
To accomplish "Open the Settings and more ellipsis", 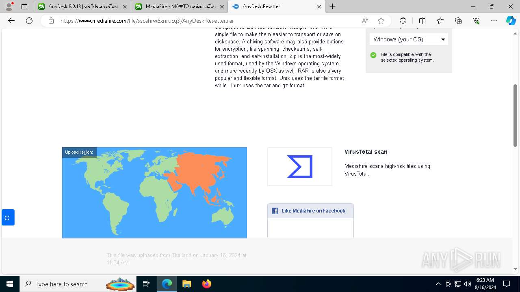I will 494,21.
